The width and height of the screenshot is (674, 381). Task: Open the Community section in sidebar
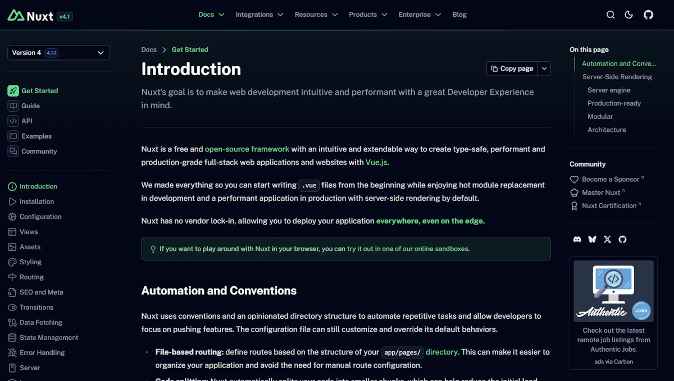point(39,151)
